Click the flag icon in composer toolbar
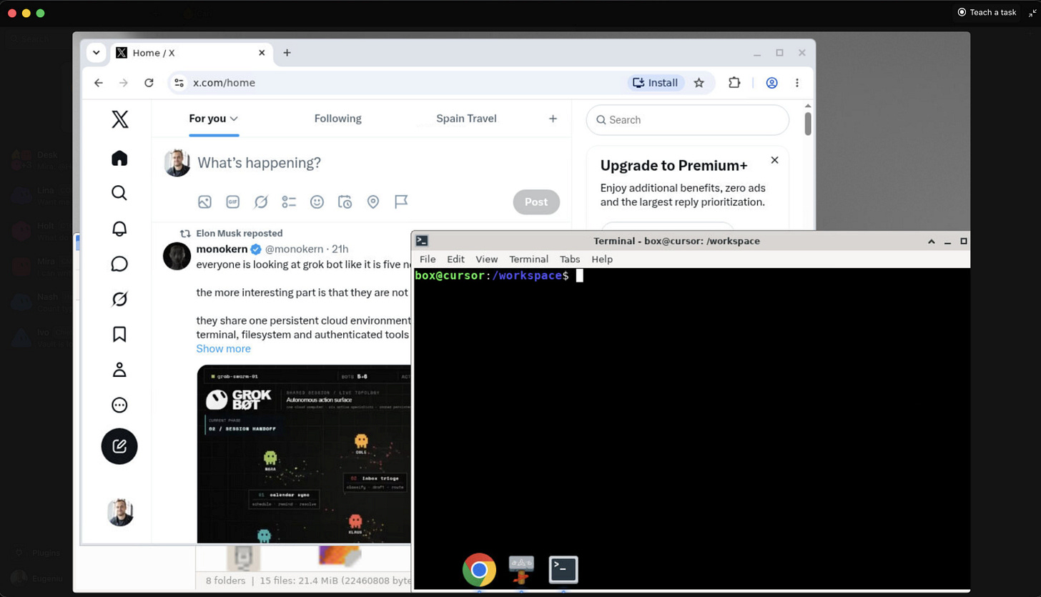 [x=401, y=202]
